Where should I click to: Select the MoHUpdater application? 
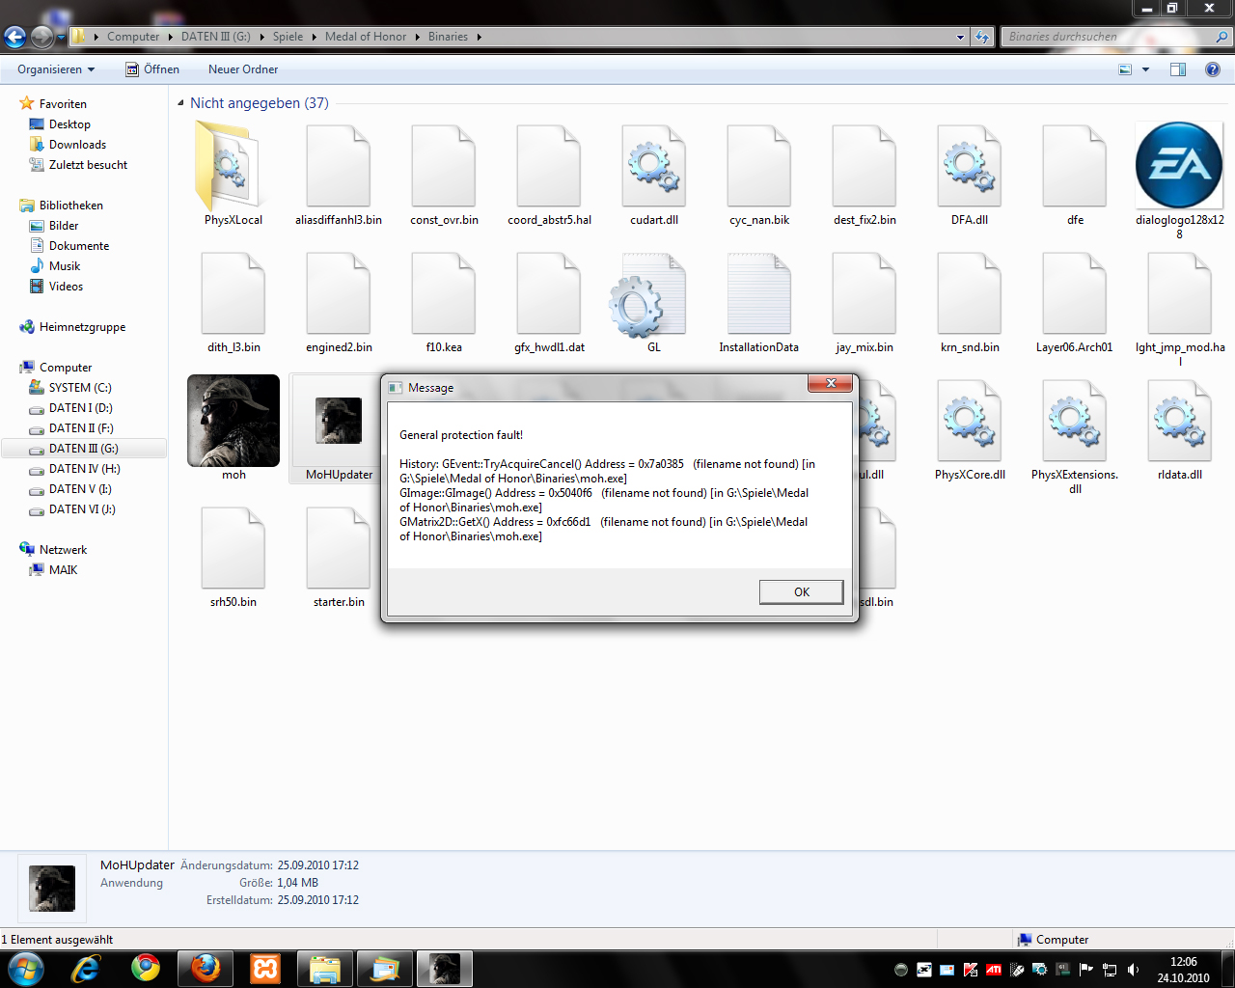339,428
